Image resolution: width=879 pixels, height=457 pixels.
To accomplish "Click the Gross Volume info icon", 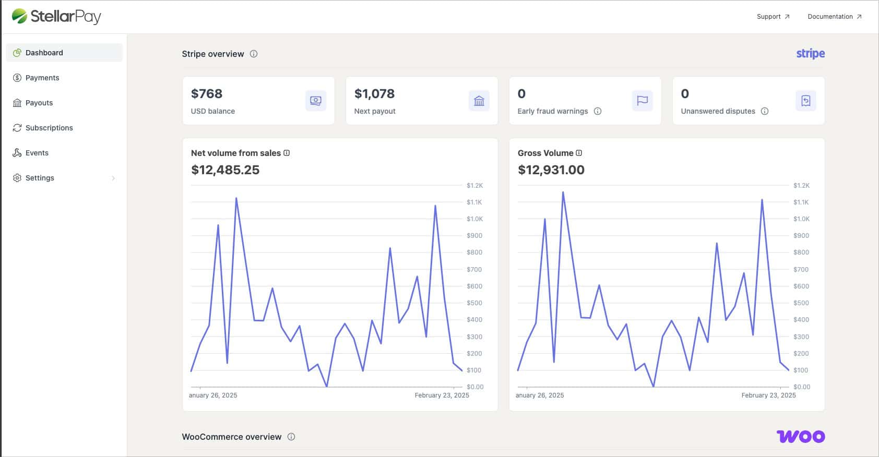I will pos(579,153).
